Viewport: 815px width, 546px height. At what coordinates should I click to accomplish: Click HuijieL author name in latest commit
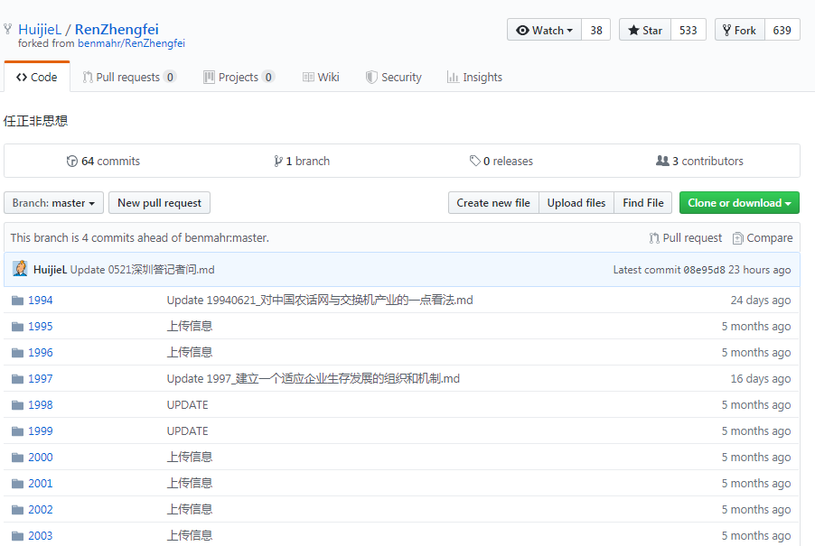pos(50,270)
